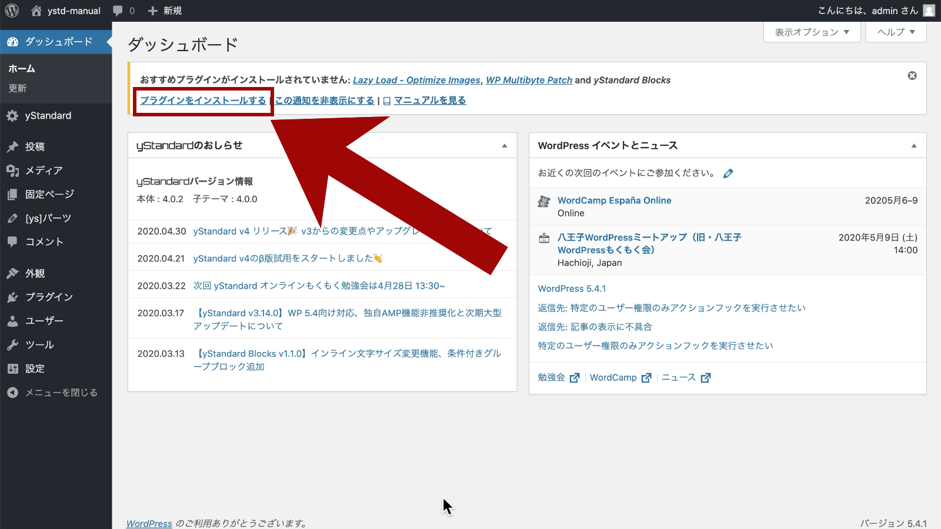
Task: Open admin user avatar in top bar
Action: pyautogui.click(x=929, y=11)
